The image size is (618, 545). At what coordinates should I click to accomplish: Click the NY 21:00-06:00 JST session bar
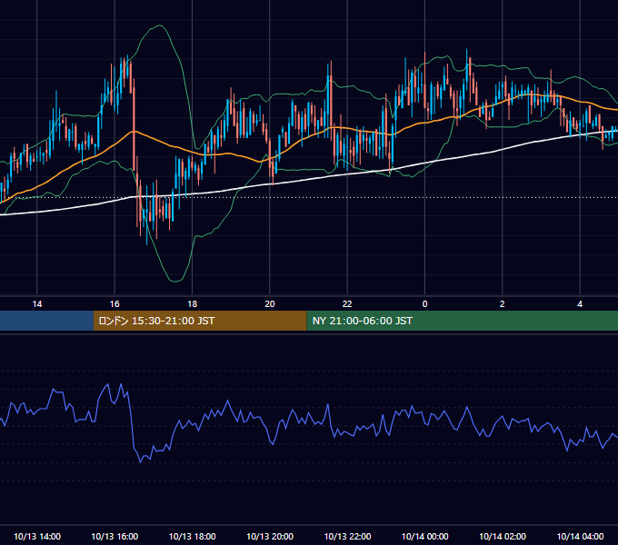(463, 321)
